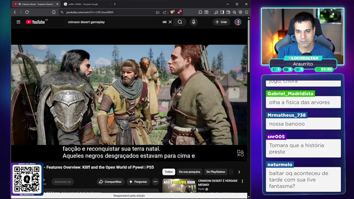Screen dimensions: 354x199
Task: Go back to previous page in browser
Action: click(15, 12)
